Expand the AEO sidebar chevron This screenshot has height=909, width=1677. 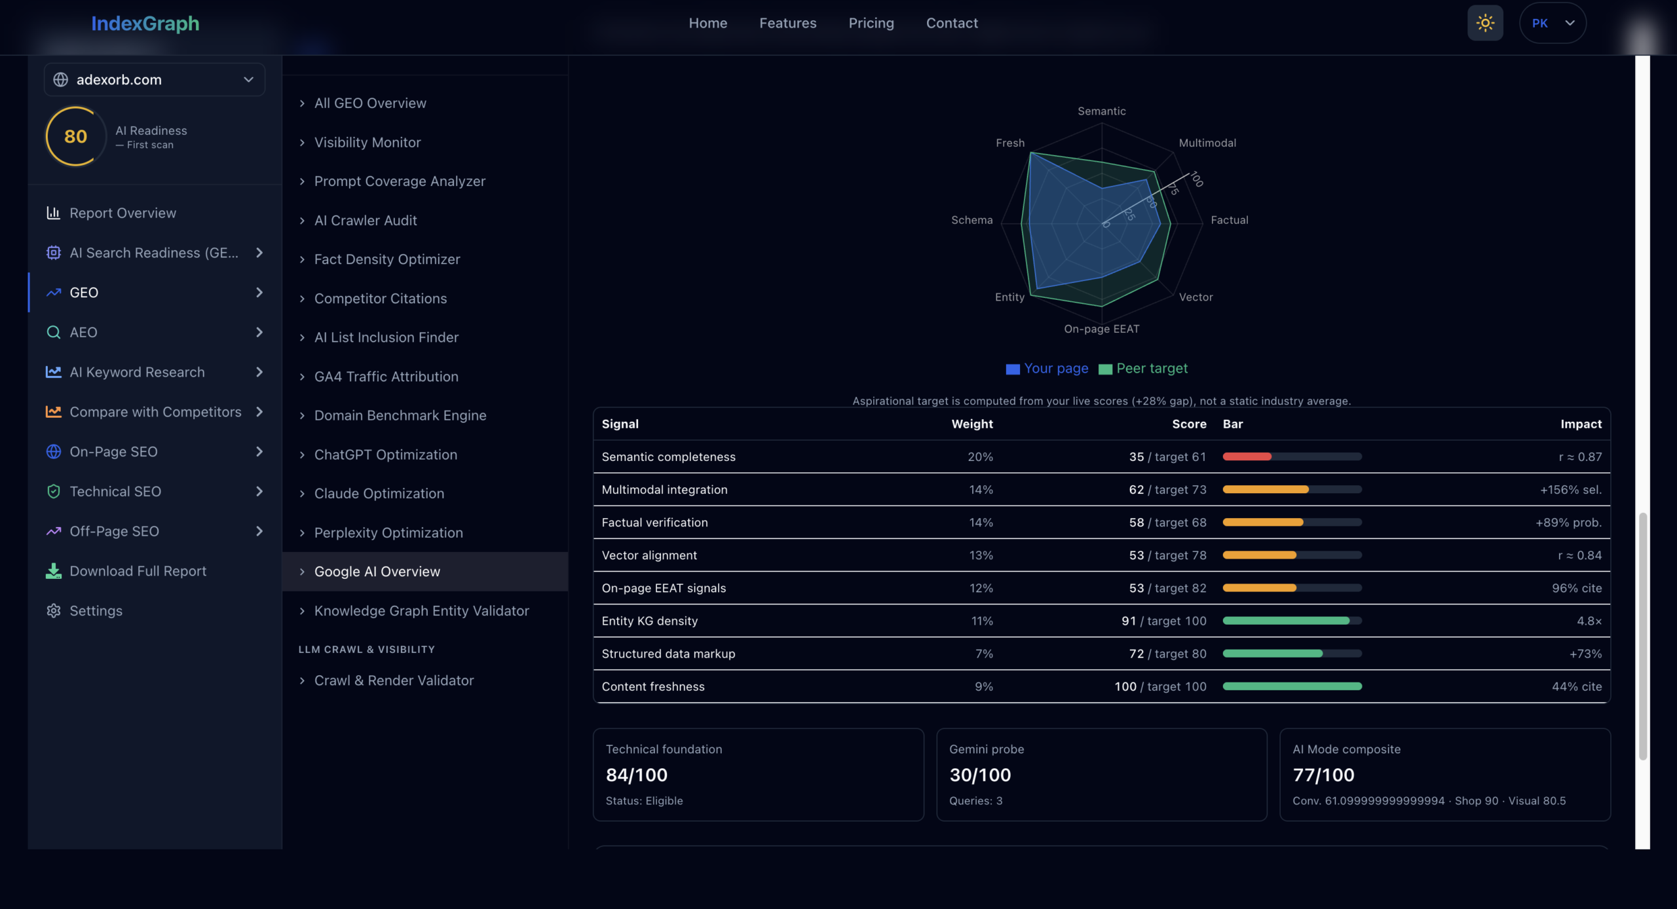259,332
